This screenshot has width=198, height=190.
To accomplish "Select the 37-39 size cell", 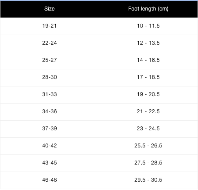I will coord(50,129).
